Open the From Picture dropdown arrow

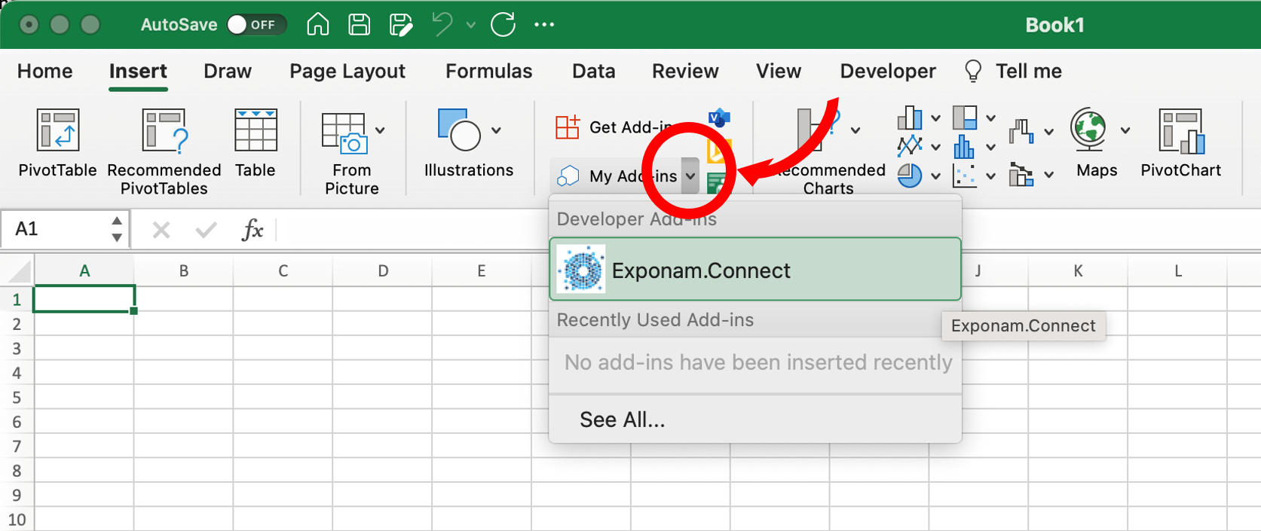380,130
